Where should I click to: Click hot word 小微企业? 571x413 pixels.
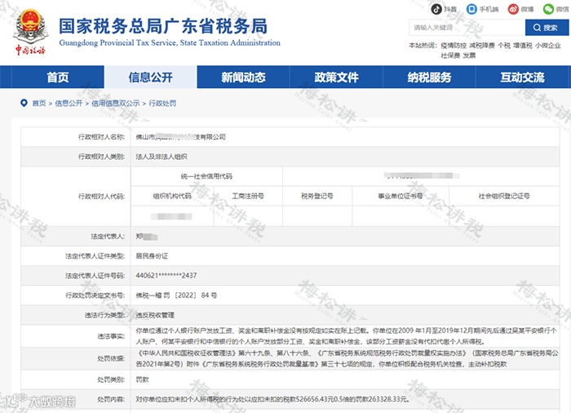click(x=547, y=46)
